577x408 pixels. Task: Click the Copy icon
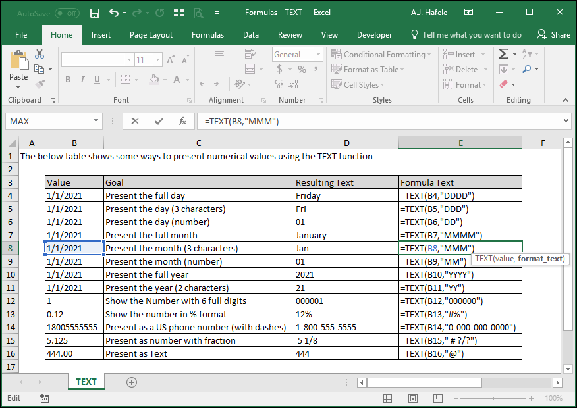pyautogui.click(x=39, y=68)
